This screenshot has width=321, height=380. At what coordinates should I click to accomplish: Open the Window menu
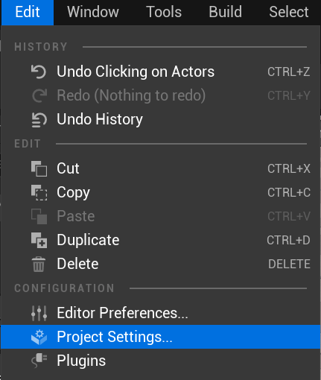click(x=93, y=12)
